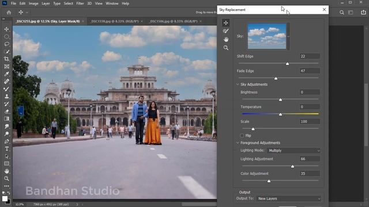Viewport: 369px width, 207px height.
Task: Click the Share icon at top right
Action: coord(363,13)
